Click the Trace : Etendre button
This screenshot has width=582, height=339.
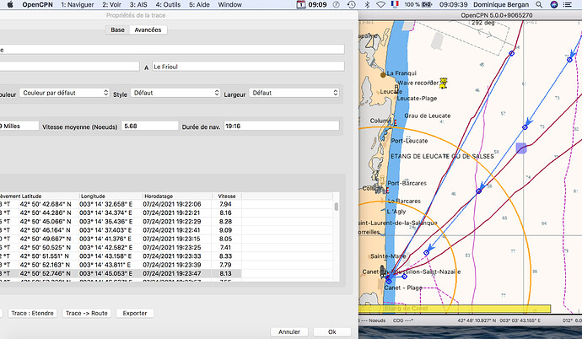[x=32, y=313]
